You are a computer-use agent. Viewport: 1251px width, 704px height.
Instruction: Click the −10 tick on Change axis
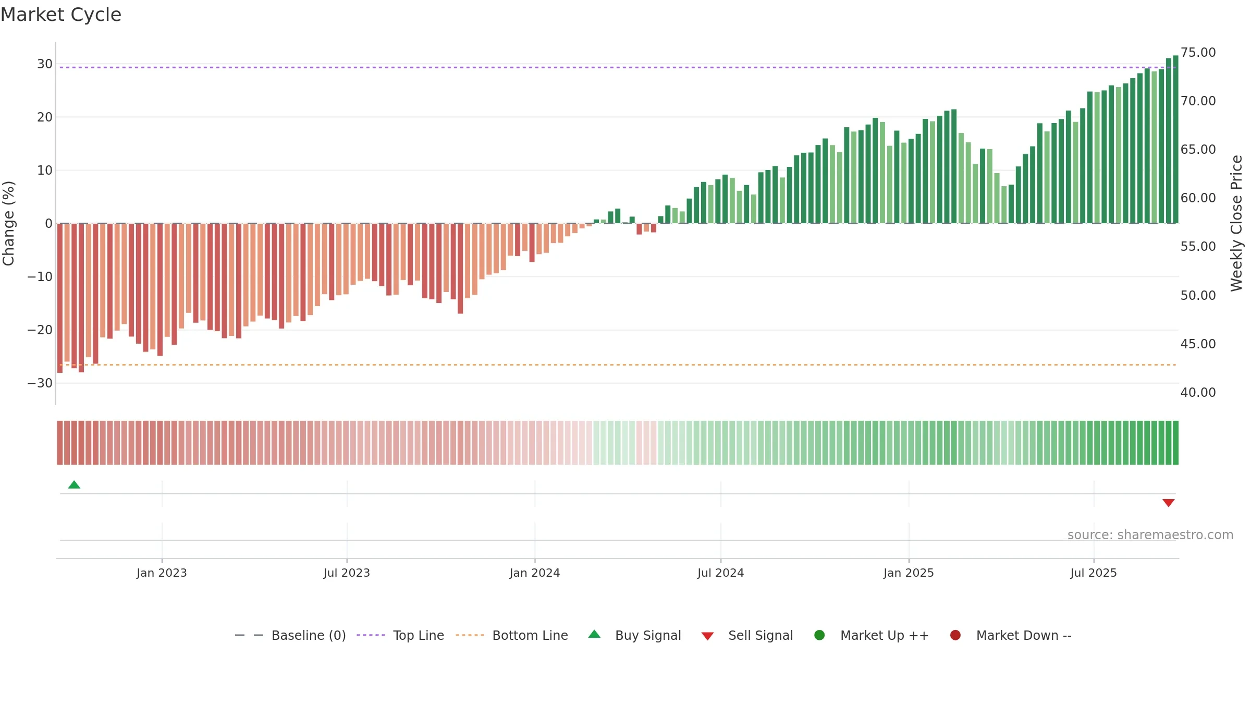click(40, 277)
